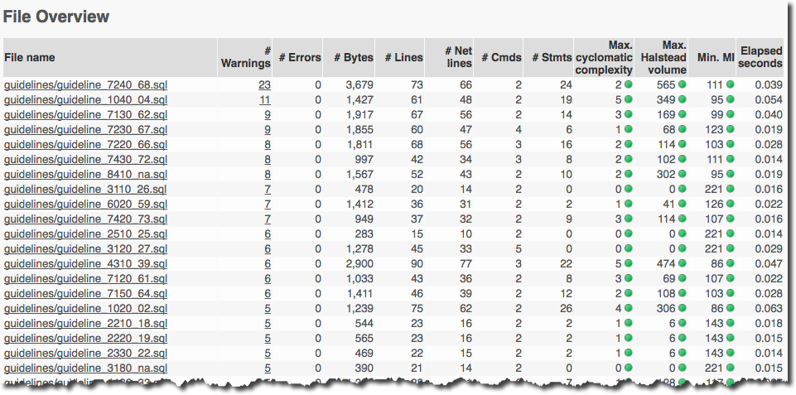Sort by # Bytes column header
Image resolution: width=796 pixels, height=395 pixels.
(x=354, y=57)
